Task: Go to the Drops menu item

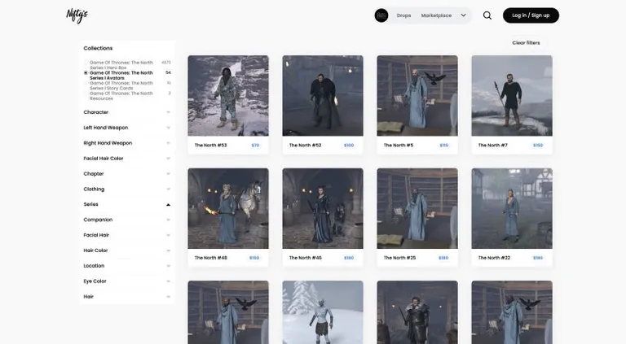Action: point(403,15)
